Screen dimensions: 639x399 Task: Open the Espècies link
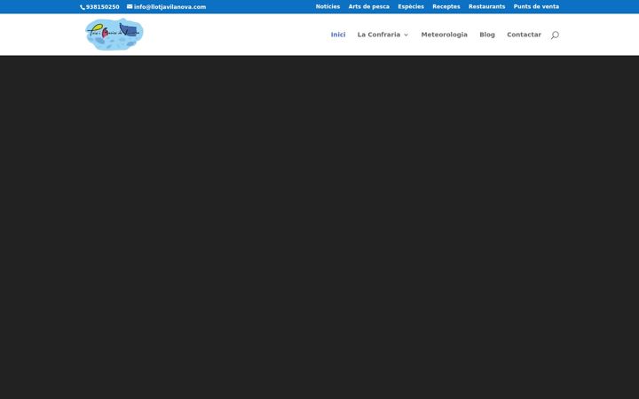pyautogui.click(x=411, y=6)
